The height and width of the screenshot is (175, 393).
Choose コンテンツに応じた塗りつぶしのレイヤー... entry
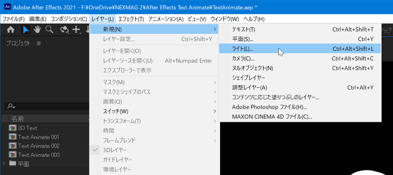point(300,97)
